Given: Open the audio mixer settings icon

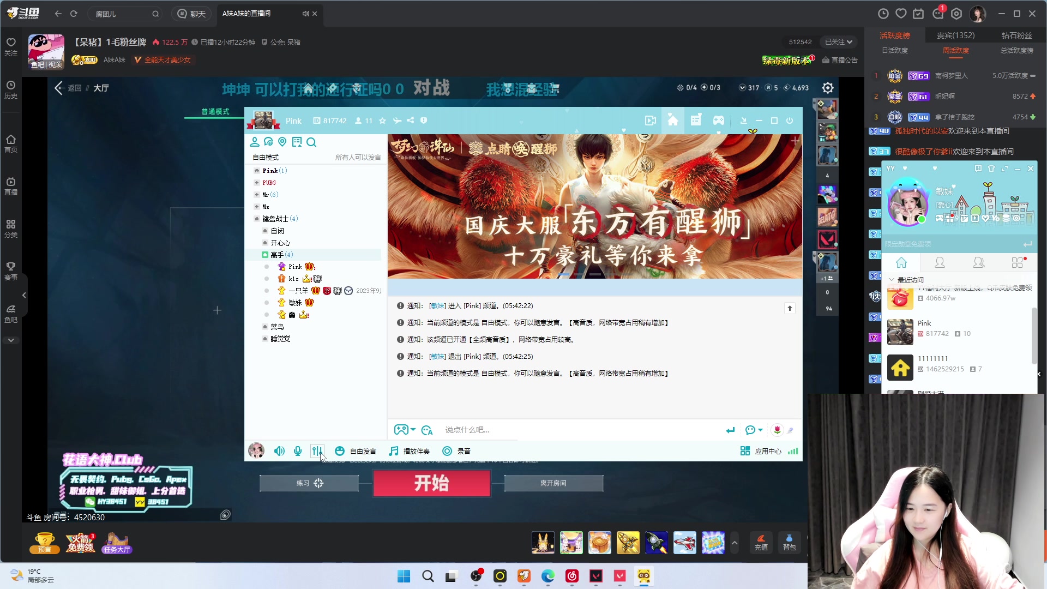Looking at the screenshot, I should [x=317, y=451].
